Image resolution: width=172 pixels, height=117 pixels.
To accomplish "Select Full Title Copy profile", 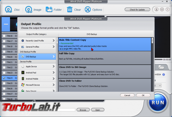I will tap(105, 58).
